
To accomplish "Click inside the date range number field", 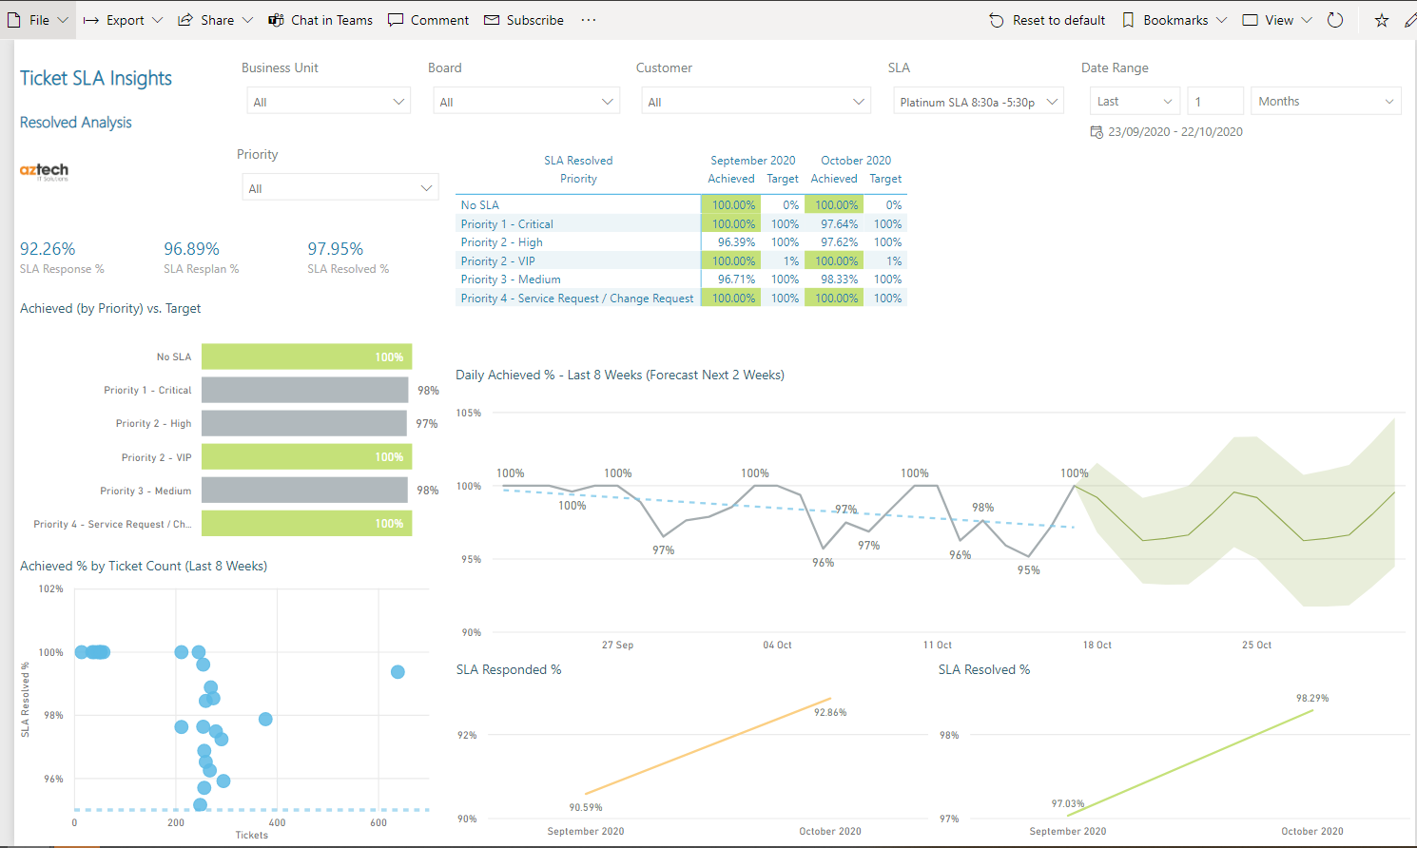I will pyautogui.click(x=1215, y=100).
